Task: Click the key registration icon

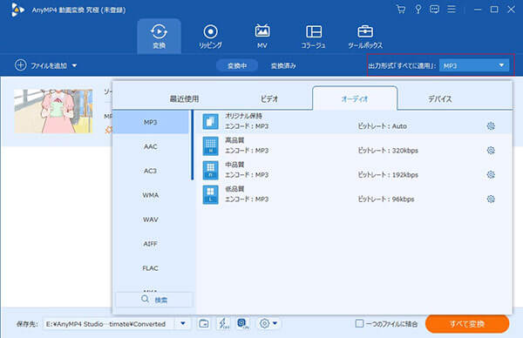Action: pyautogui.click(x=418, y=10)
